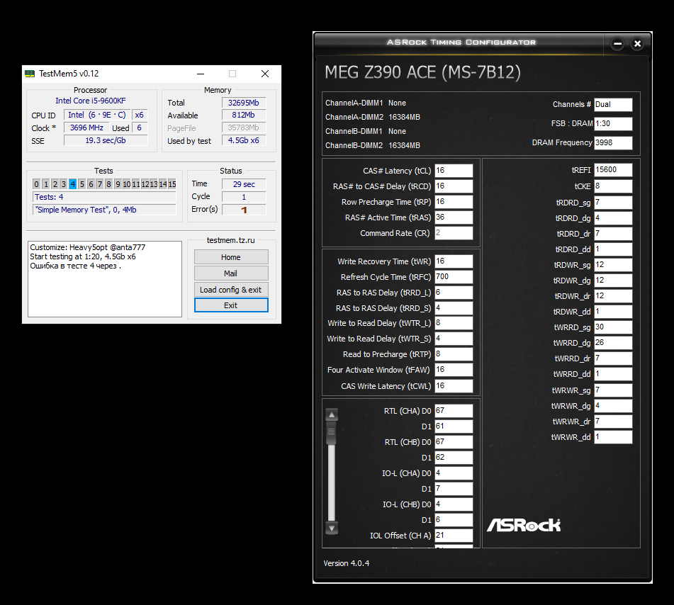Select test number 9 box

[x=118, y=184]
